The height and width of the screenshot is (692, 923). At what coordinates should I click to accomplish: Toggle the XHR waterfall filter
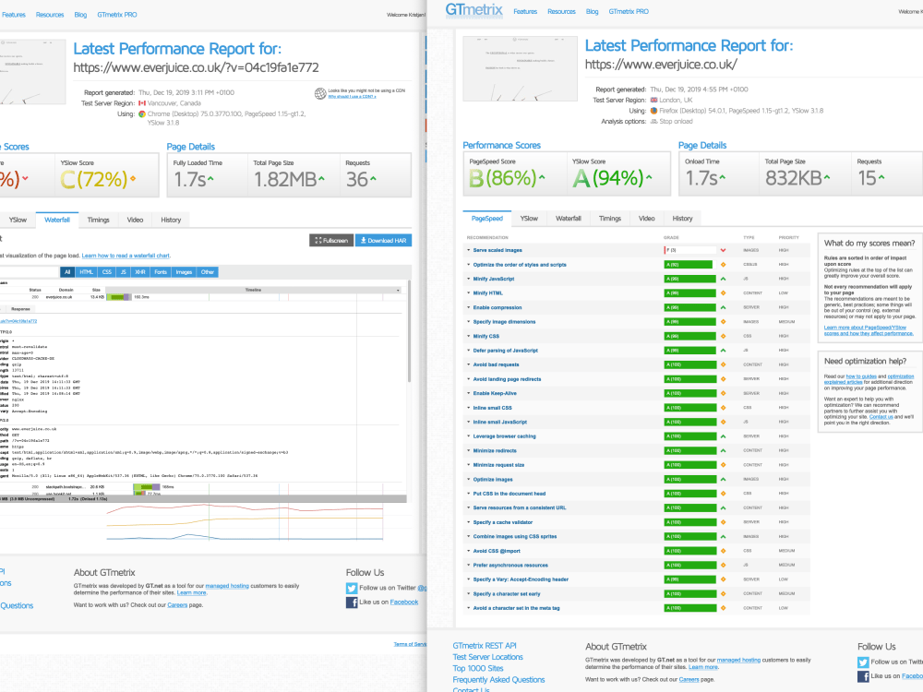click(140, 272)
